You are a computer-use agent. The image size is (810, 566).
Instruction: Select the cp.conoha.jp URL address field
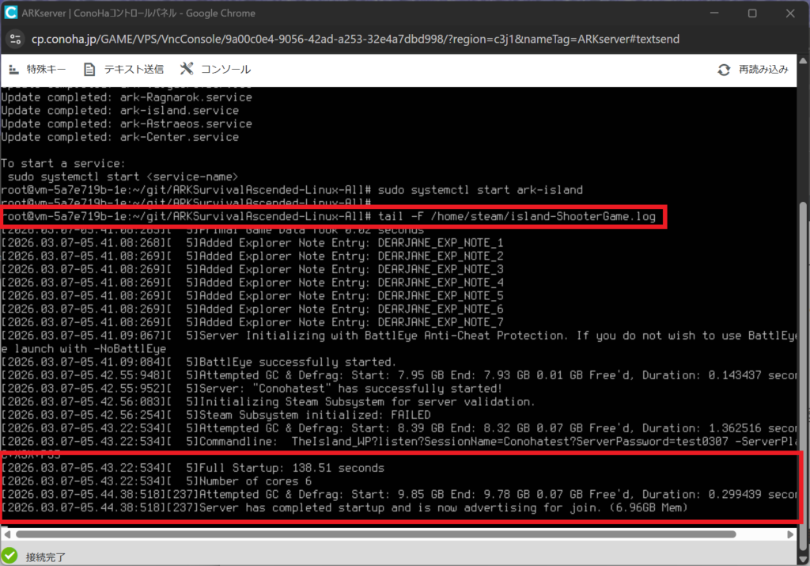(x=356, y=39)
